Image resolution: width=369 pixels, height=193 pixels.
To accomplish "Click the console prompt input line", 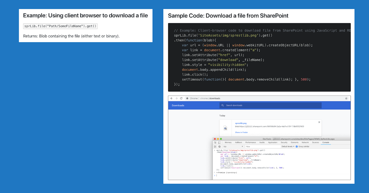I will [x=283, y=175].
